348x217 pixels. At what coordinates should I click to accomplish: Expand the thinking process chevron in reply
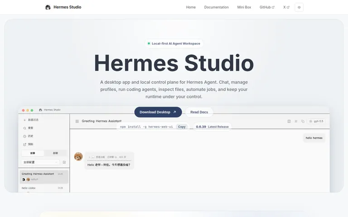click(x=89, y=157)
